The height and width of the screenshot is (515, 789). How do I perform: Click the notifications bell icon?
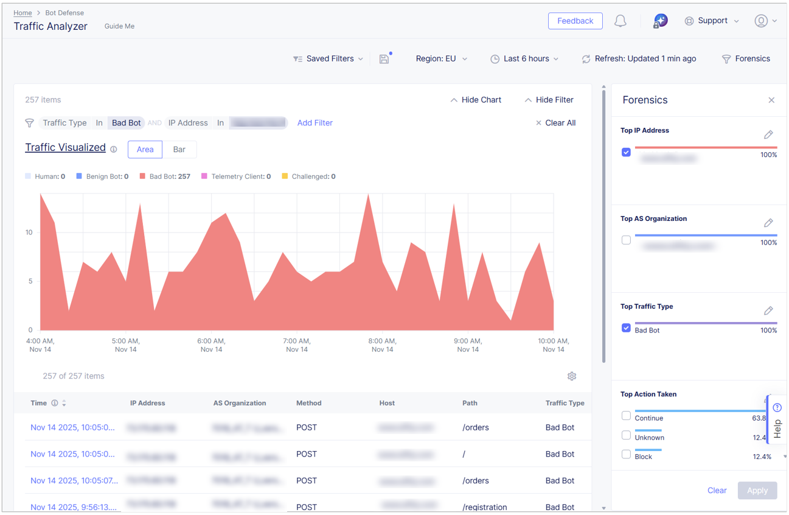pos(620,21)
